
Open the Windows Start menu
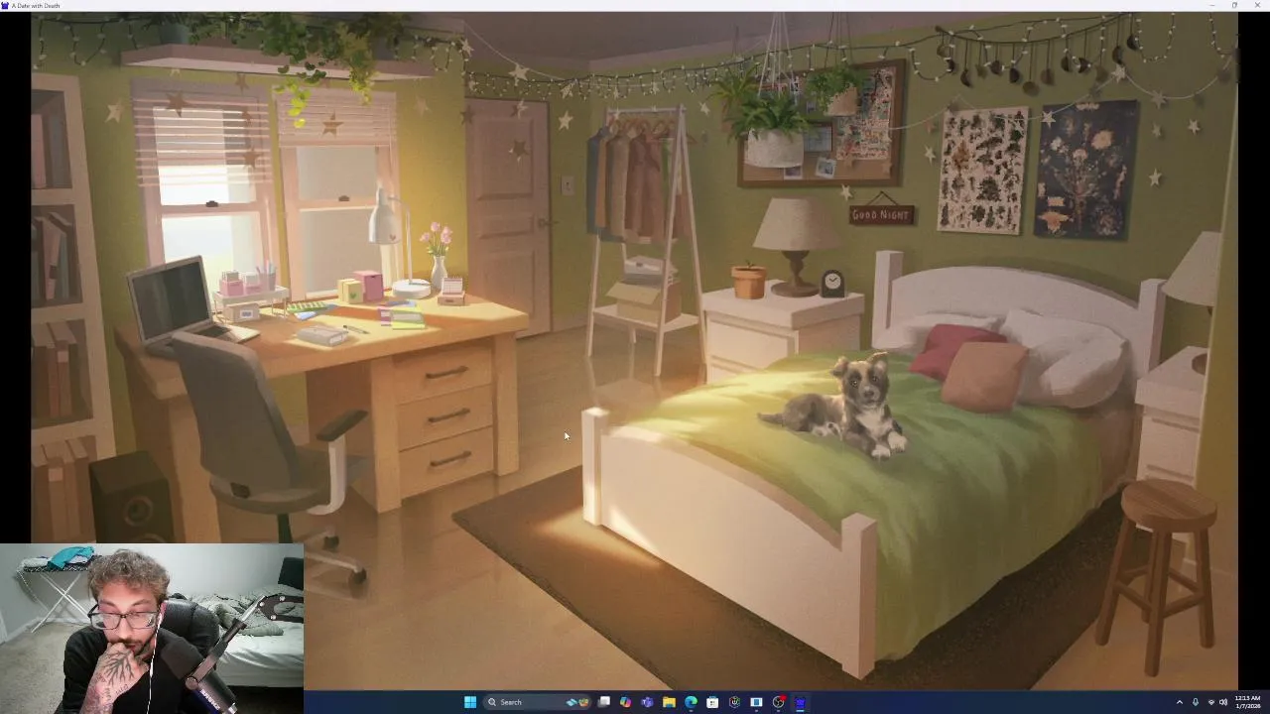click(x=470, y=702)
